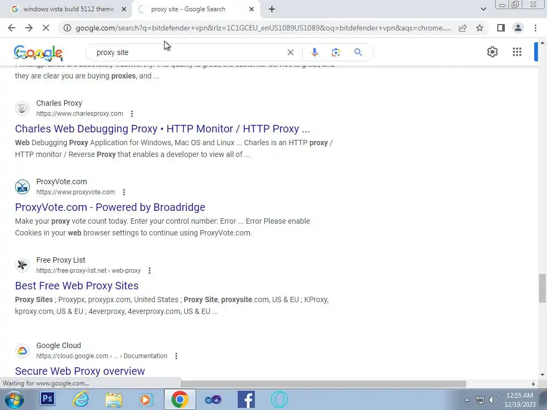Open the clock showing 12:55 AM
The width and height of the screenshot is (547, 410).
coord(520,400)
